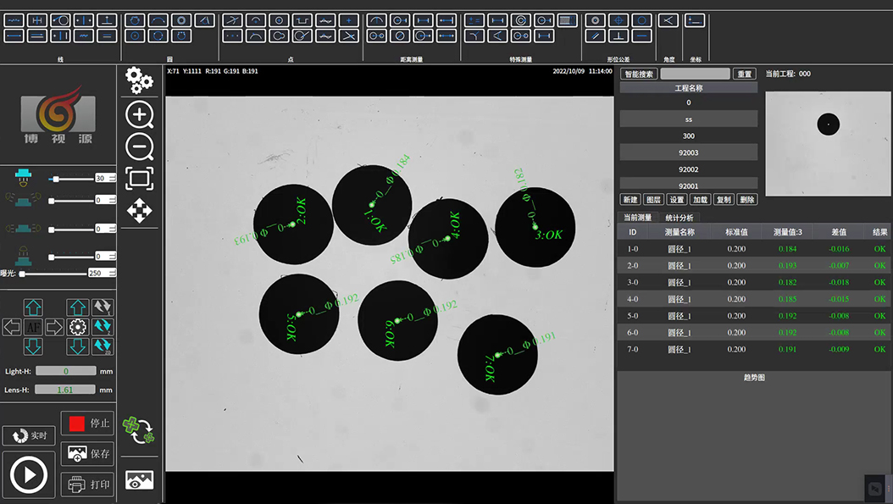This screenshot has width=893, height=504.
Task: Click the 复制 copy button
Action: coord(724,199)
